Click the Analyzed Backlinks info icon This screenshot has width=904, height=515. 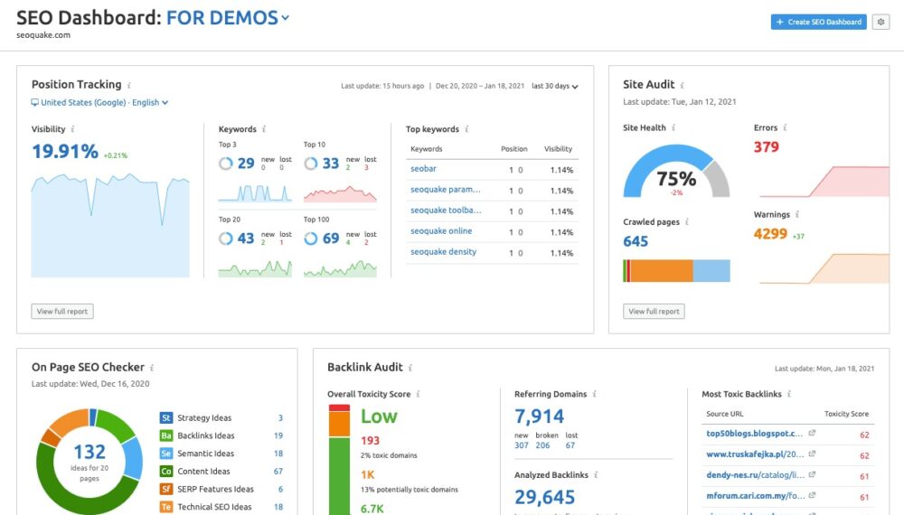pos(596,474)
